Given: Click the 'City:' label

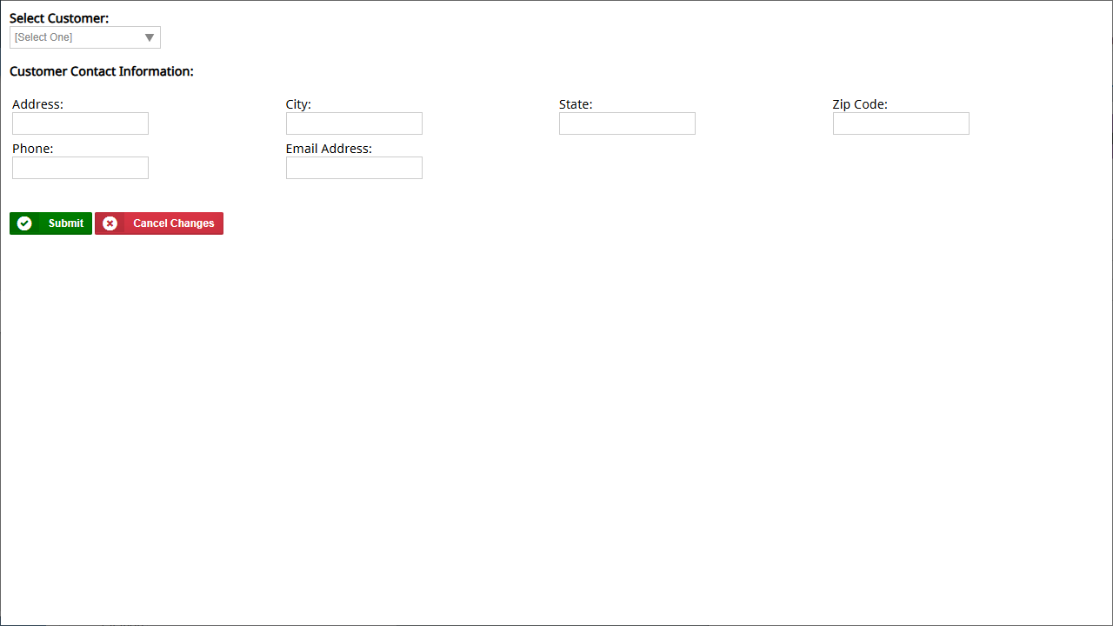Looking at the screenshot, I should [x=298, y=104].
